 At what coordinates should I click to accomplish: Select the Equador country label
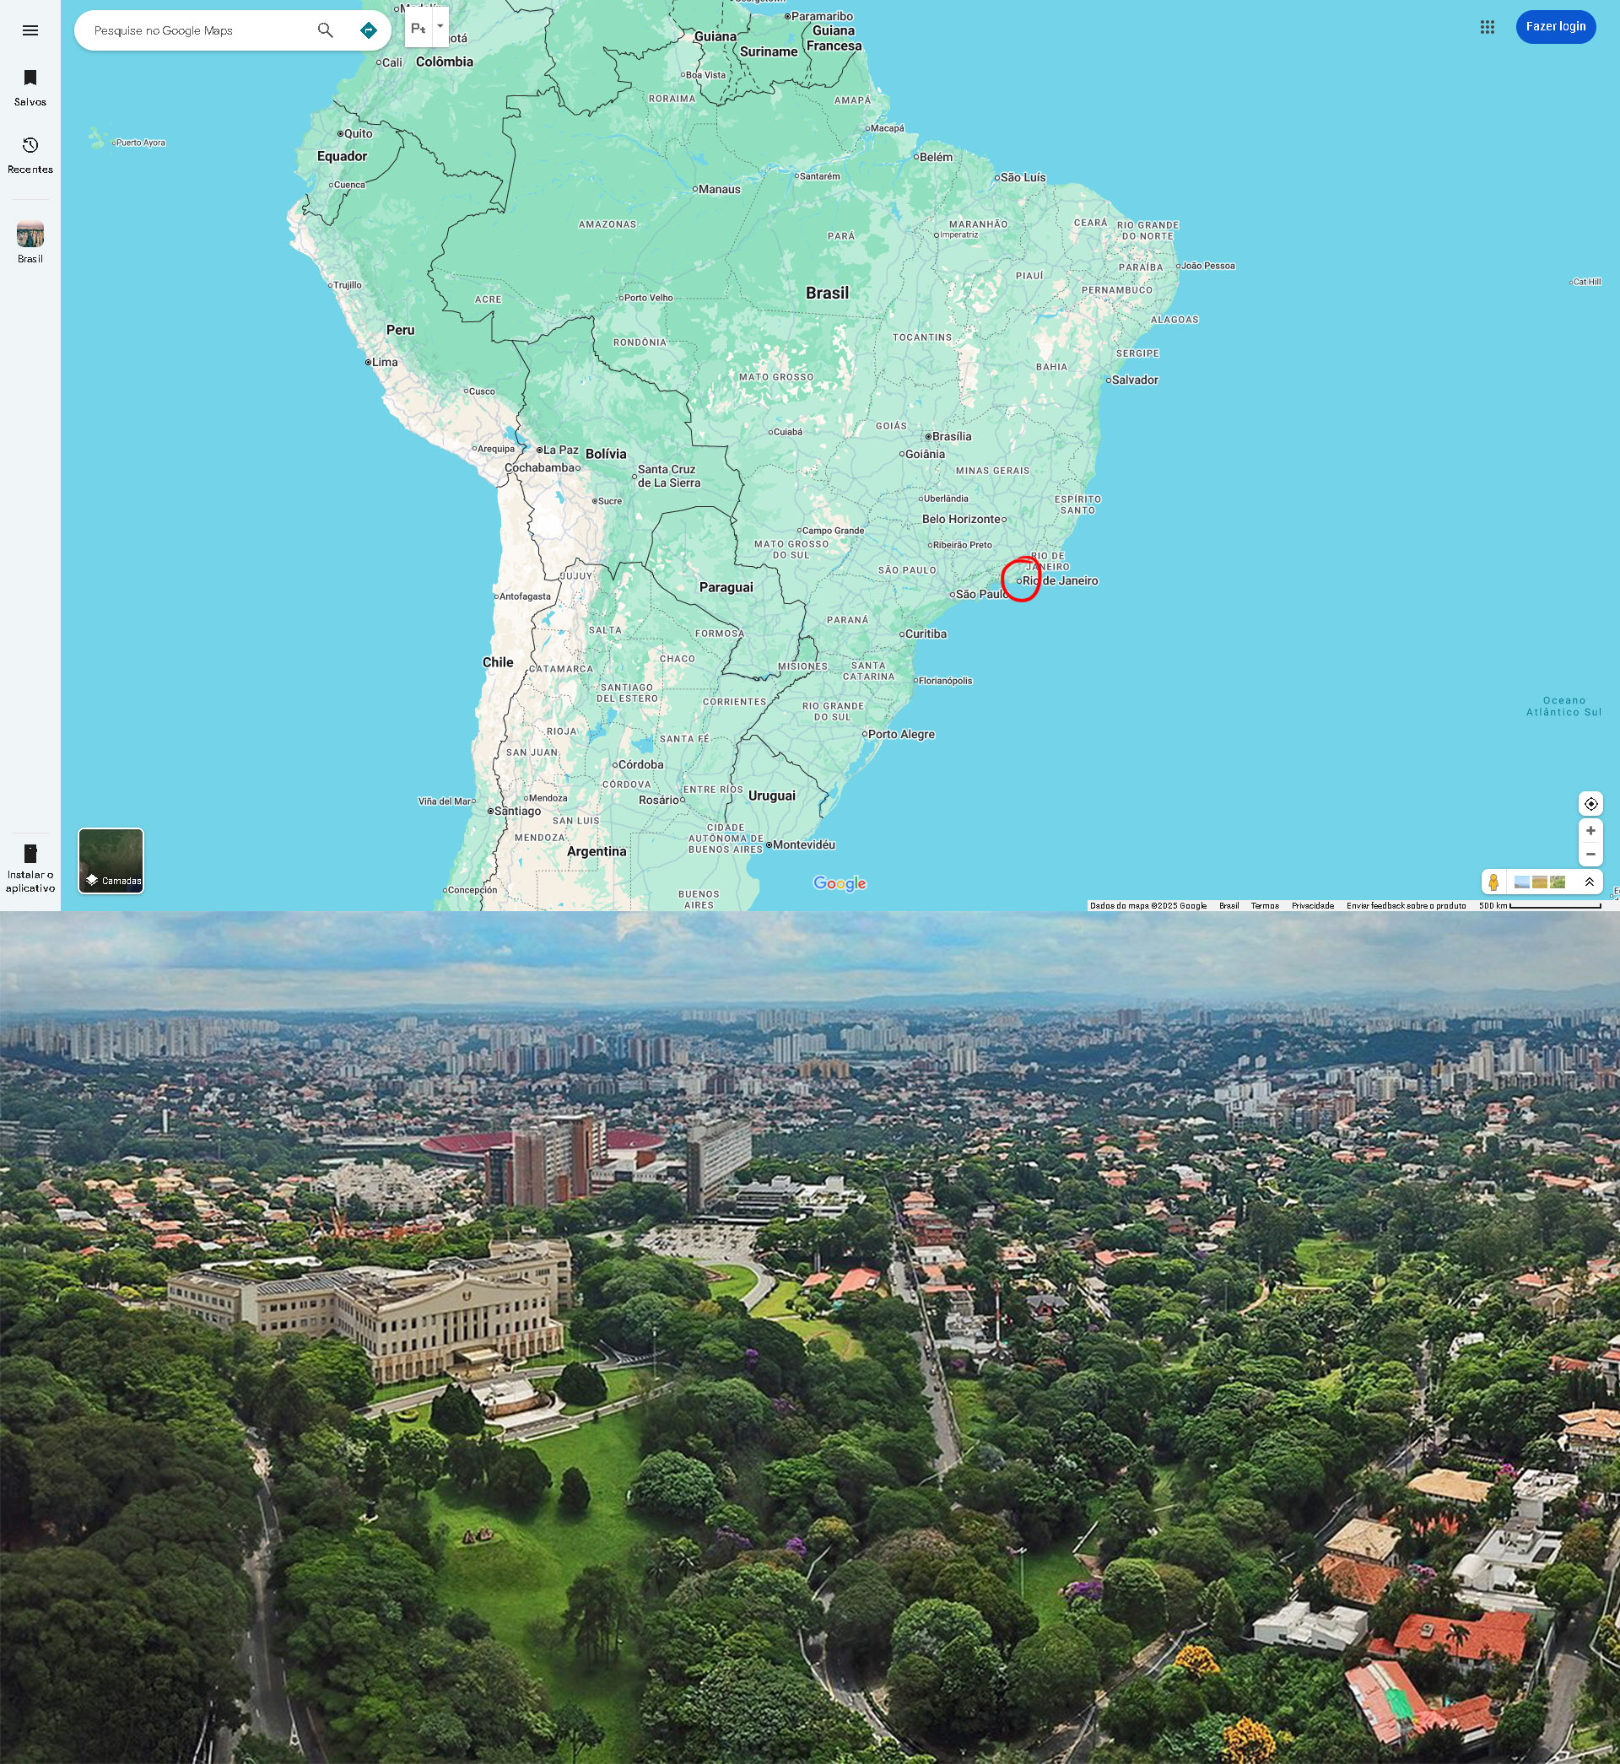[342, 157]
